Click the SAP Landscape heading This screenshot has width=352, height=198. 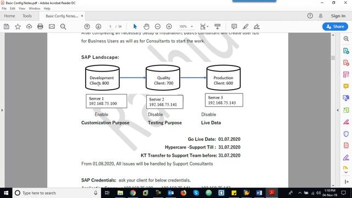click(x=100, y=57)
